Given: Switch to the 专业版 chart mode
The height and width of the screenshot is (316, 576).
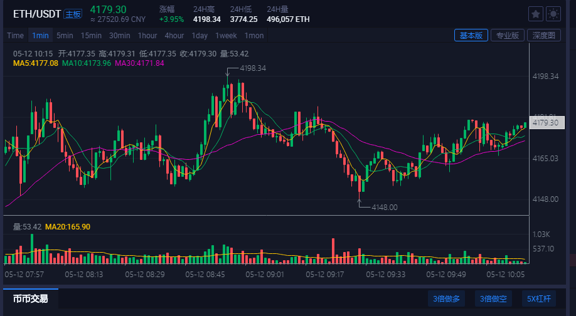Looking at the screenshot, I should [x=508, y=35].
